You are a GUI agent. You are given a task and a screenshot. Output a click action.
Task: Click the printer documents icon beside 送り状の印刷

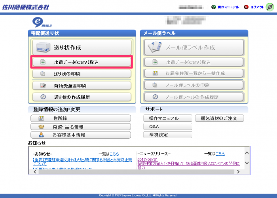coord(43,73)
